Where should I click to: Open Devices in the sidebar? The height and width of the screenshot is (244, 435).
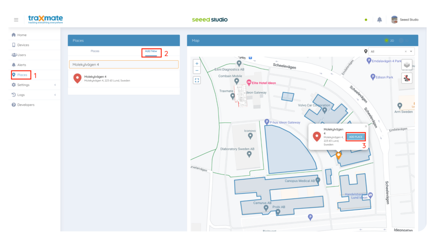tap(23, 45)
